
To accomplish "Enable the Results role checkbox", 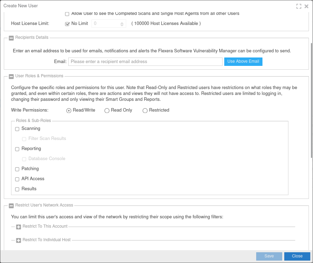I will tap(17, 189).
